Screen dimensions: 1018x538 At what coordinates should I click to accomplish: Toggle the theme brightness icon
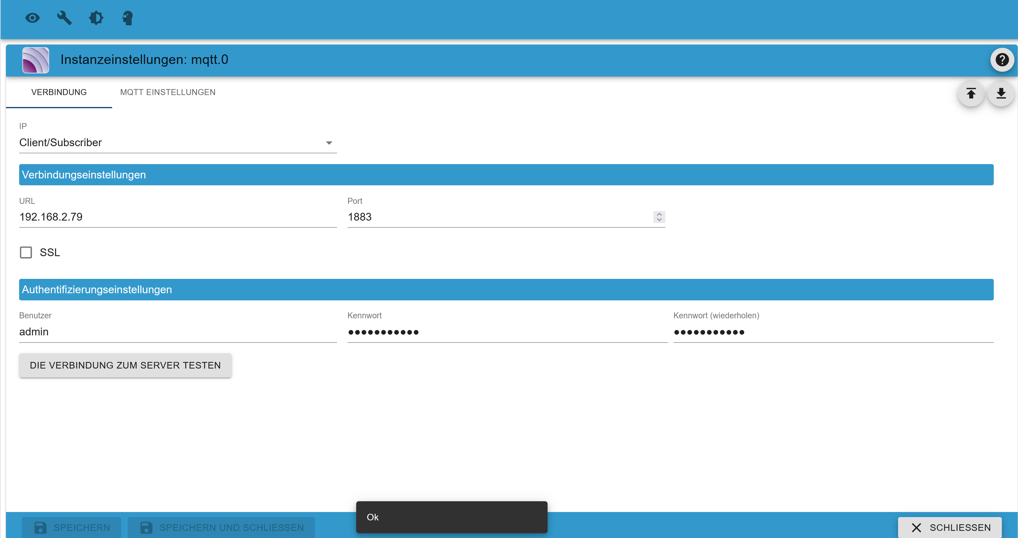[x=96, y=18]
